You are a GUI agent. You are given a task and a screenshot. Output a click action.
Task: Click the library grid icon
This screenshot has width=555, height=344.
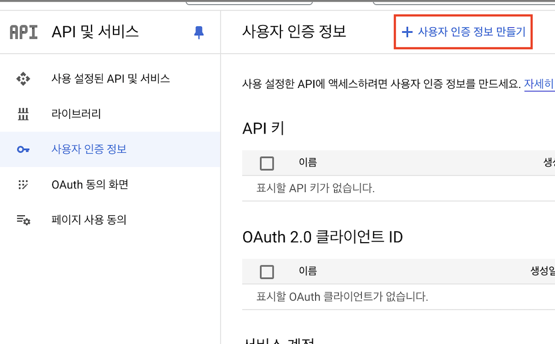pos(23,114)
